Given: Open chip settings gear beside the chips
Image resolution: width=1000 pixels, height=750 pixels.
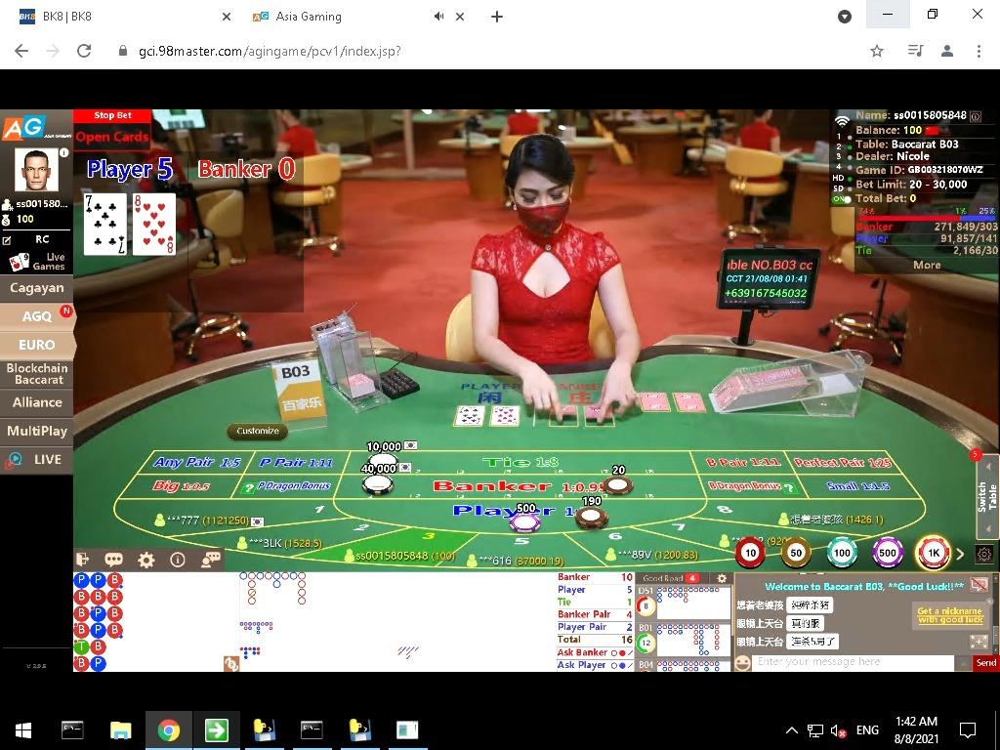Looking at the screenshot, I should point(984,554).
